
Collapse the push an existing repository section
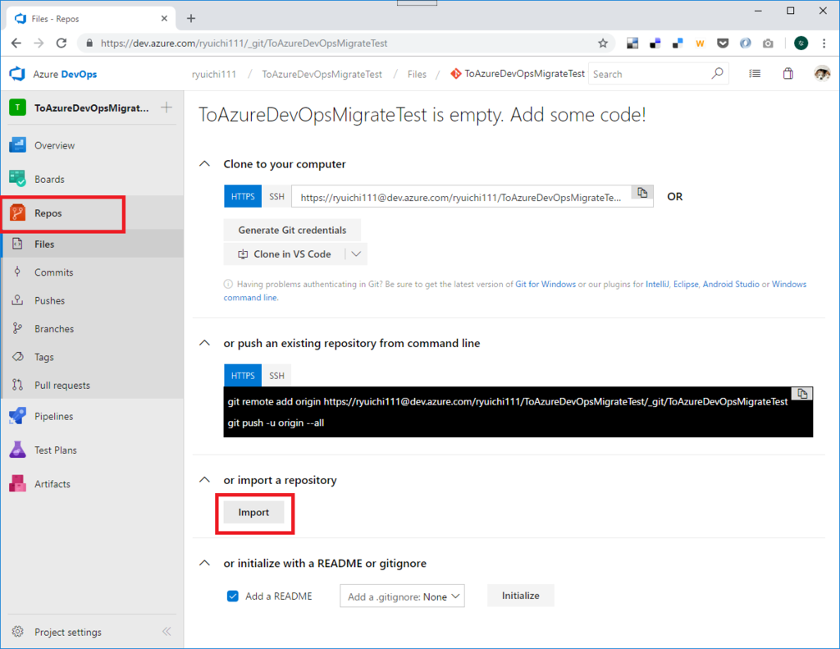click(x=204, y=342)
